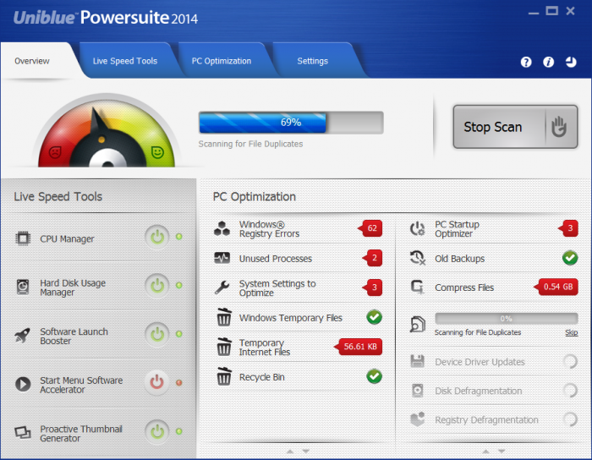The image size is (592, 460).
Task: Click the speedometer gauge graphic
Action: click(107, 132)
